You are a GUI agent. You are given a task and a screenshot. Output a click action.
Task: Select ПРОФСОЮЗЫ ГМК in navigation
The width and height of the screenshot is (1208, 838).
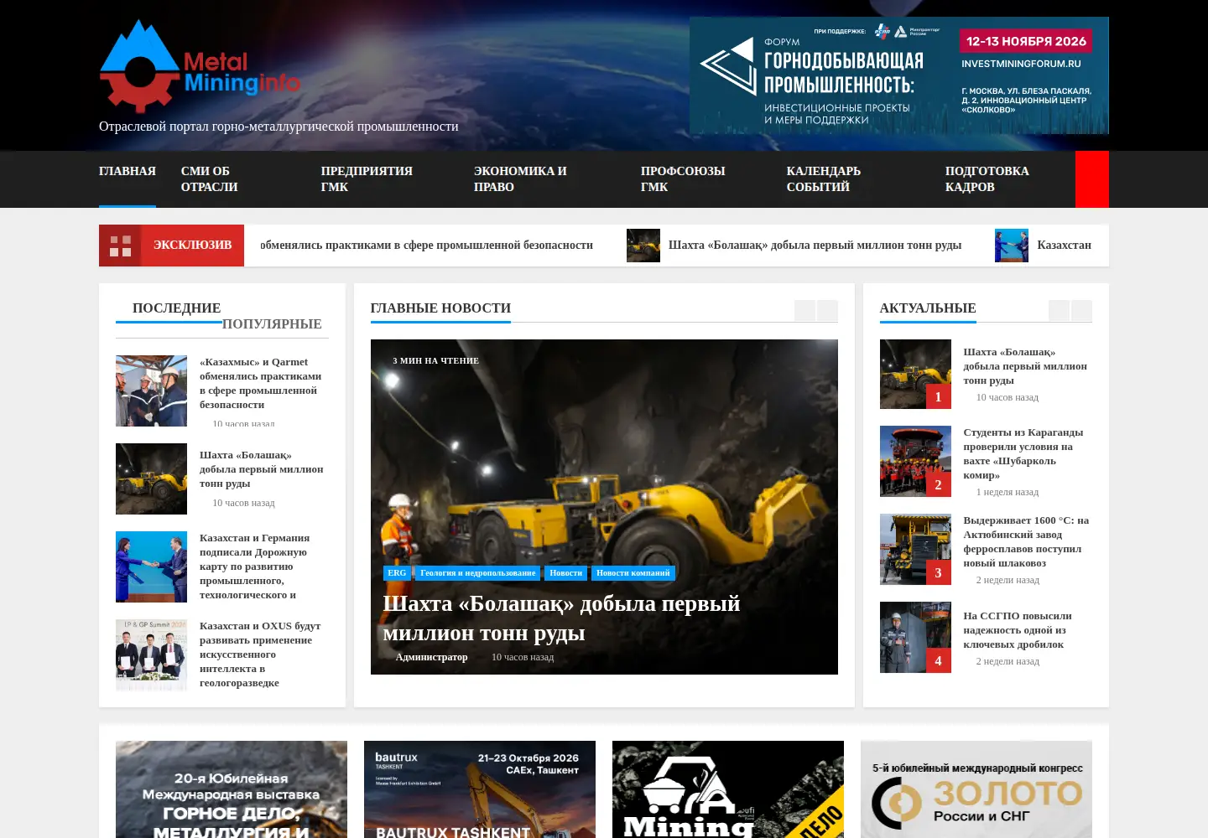coord(683,178)
